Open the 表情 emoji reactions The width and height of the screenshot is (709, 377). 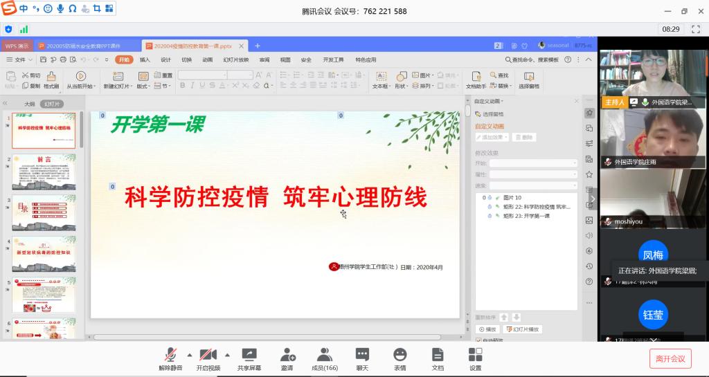(400, 359)
